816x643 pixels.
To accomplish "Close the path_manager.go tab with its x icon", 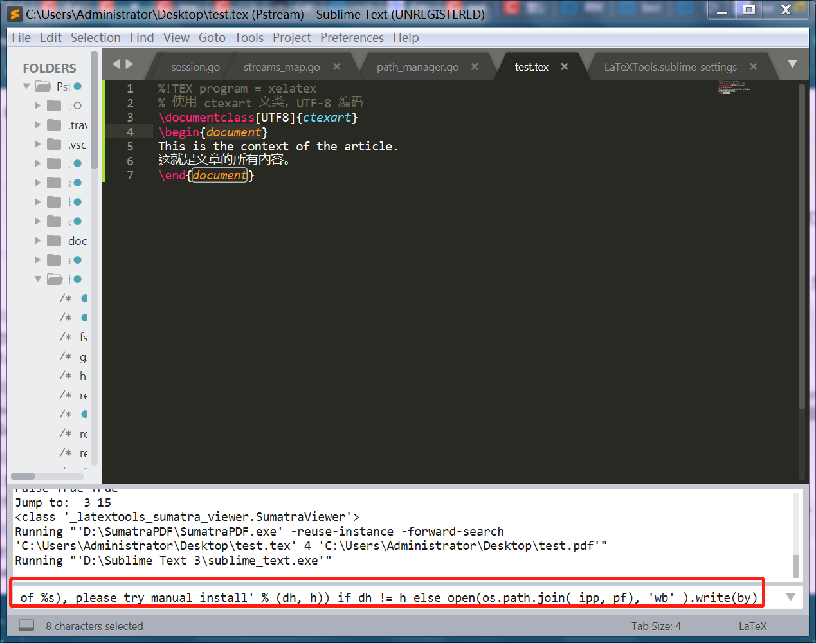I will click(475, 66).
